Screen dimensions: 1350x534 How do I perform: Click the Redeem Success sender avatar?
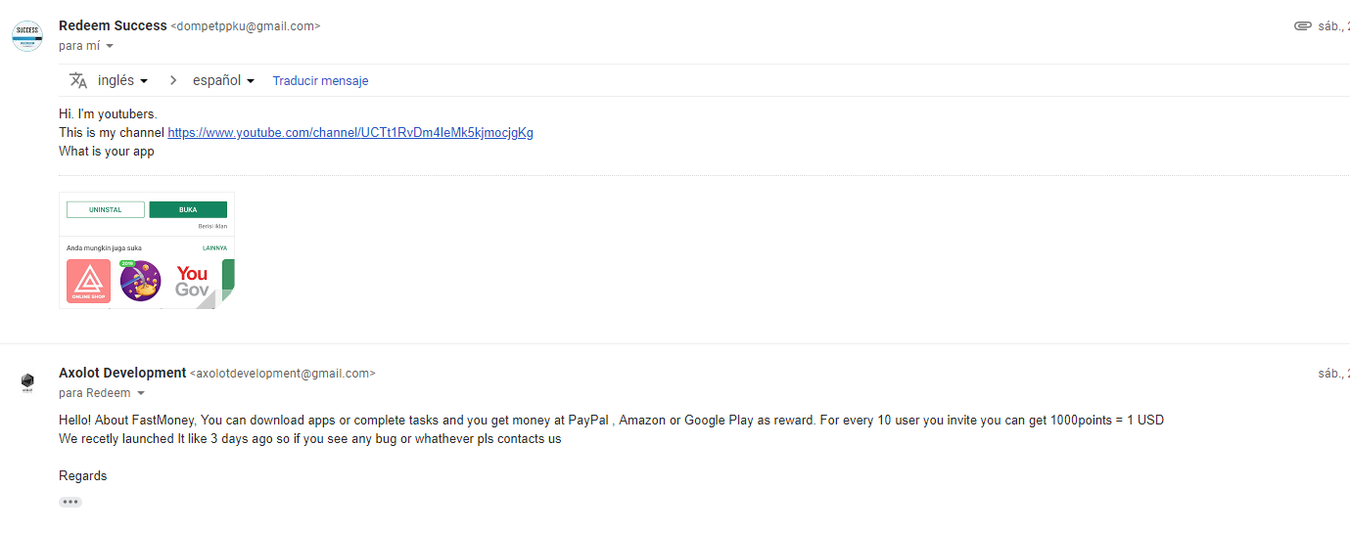[x=27, y=36]
